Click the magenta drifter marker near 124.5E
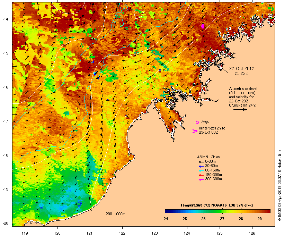Image resolution: width=284 pixels, height=236 pixels. point(203,26)
